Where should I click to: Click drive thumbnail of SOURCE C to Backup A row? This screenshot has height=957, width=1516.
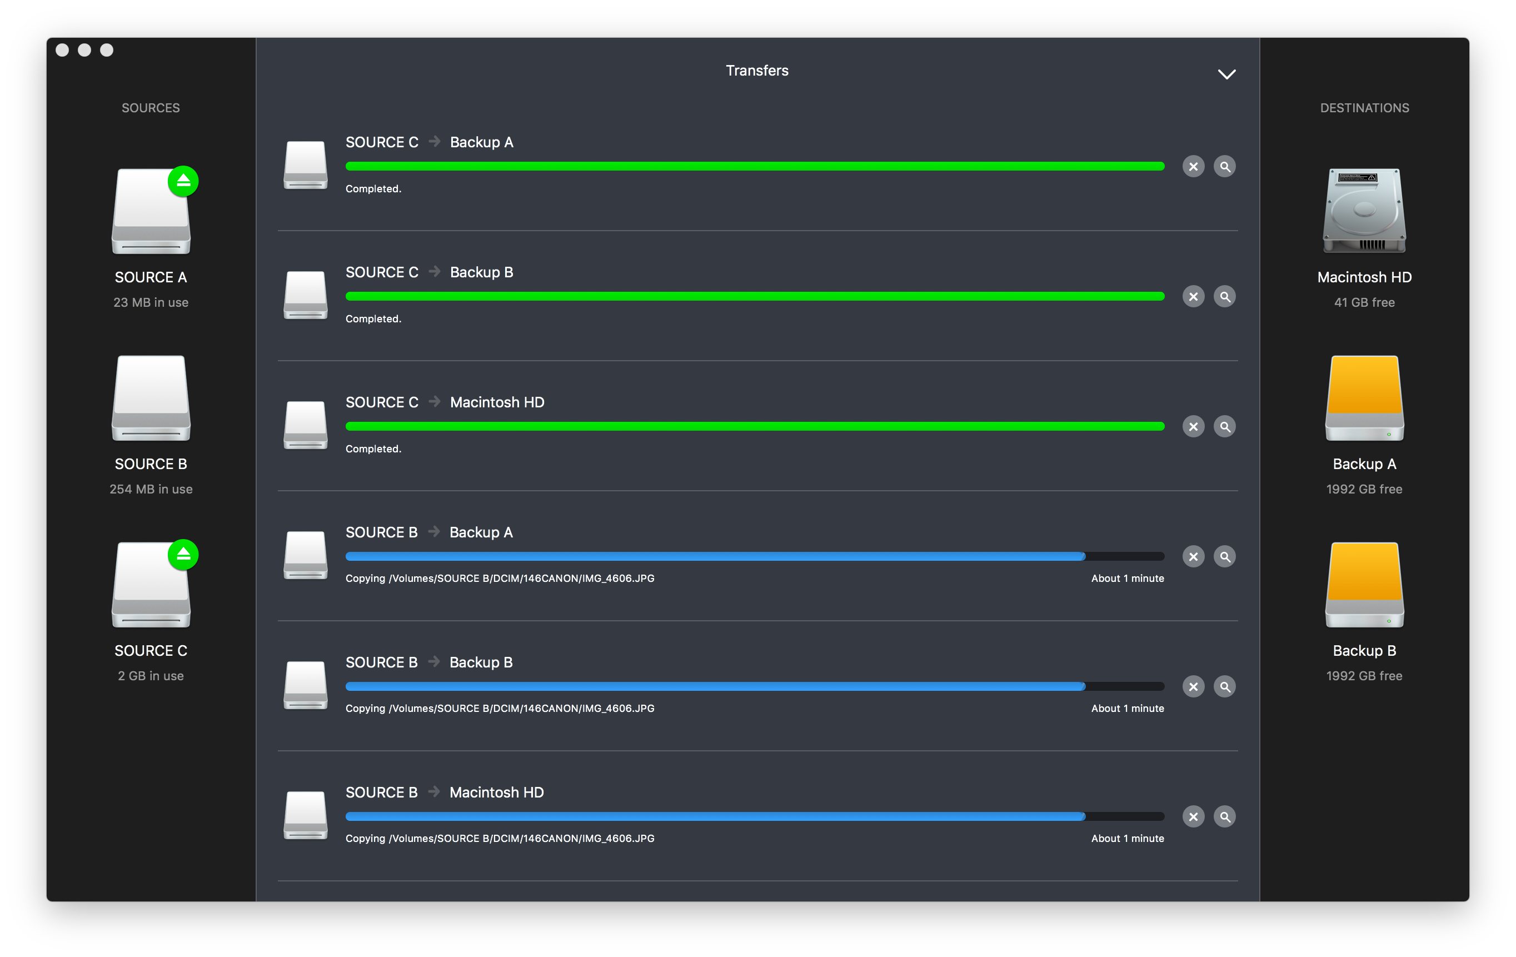pyautogui.click(x=305, y=165)
